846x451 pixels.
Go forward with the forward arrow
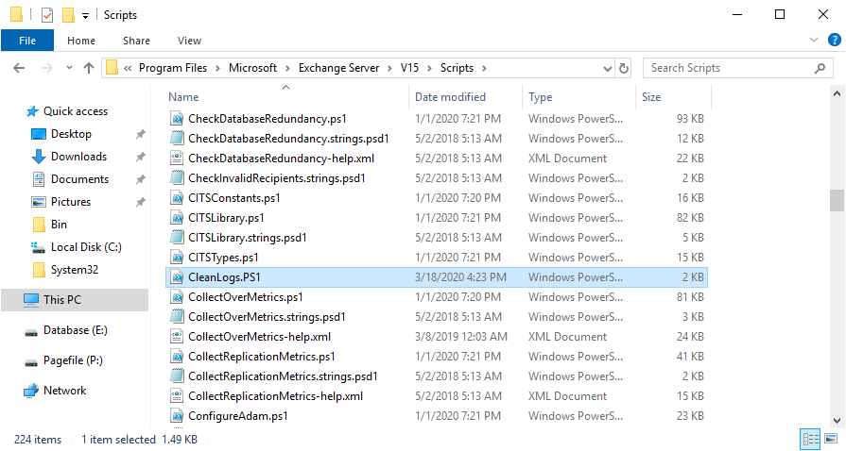pos(47,68)
